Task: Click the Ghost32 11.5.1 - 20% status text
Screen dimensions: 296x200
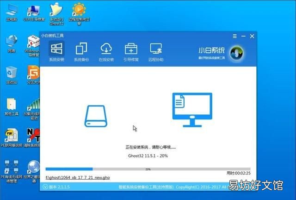Action: pos(148,156)
